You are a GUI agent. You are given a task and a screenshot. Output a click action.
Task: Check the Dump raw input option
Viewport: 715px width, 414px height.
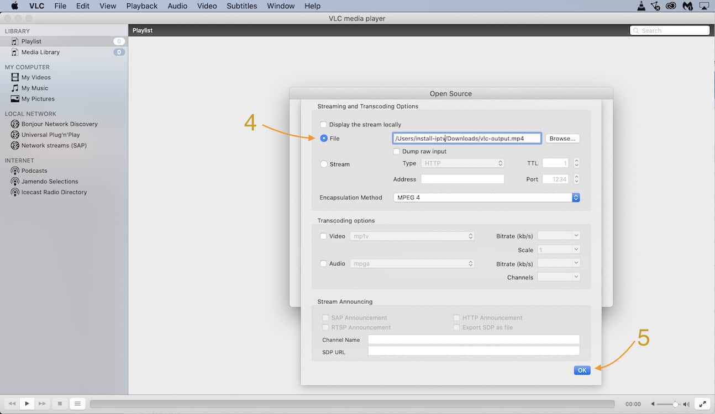coord(396,151)
